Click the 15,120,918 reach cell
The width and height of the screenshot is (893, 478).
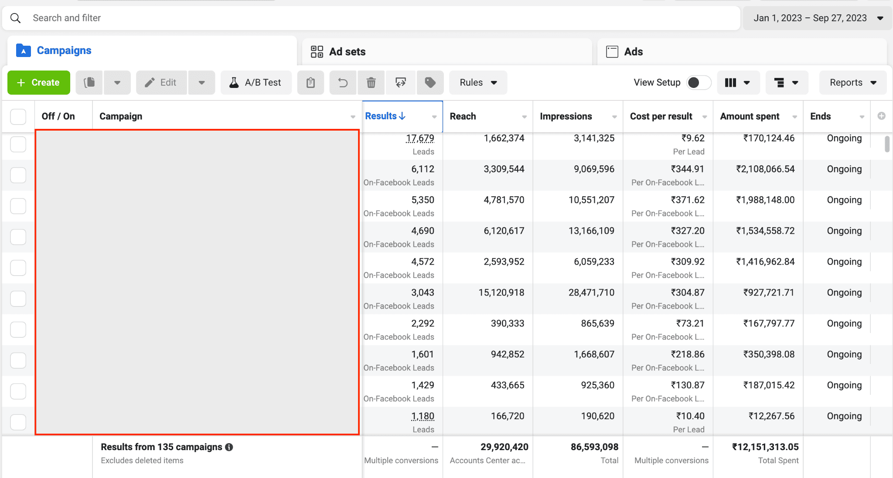(x=501, y=293)
